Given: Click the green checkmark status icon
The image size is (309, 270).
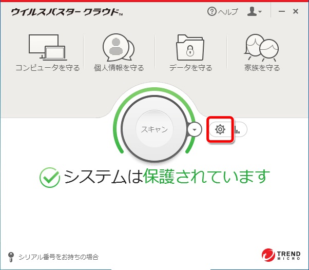Looking at the screenshot, I should pos(49,178).
